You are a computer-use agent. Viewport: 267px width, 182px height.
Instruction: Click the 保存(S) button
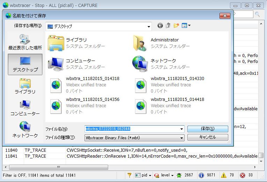(208, 129)
